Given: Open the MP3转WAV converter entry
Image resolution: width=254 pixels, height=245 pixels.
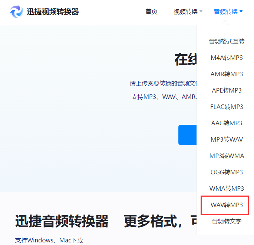Looking at the screenshot, I should [x=227, y=139].
